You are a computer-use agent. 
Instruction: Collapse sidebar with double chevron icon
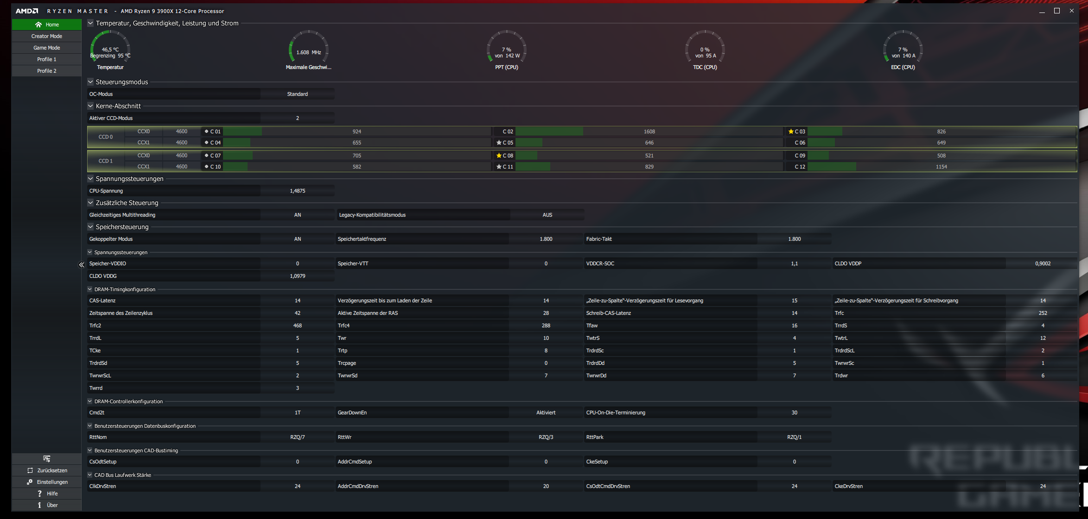point(82,265)
